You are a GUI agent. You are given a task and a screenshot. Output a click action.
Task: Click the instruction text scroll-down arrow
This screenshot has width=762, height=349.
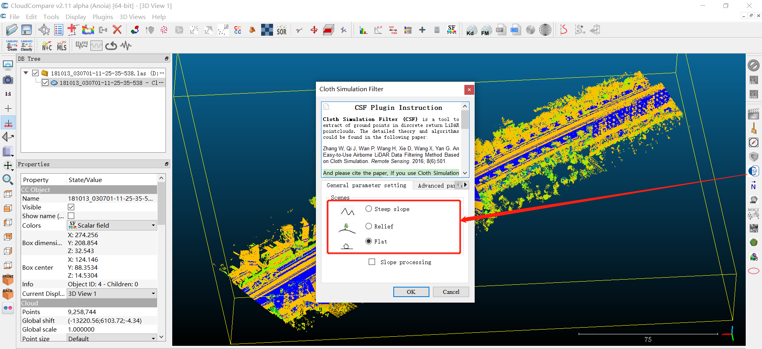(465, 173)
